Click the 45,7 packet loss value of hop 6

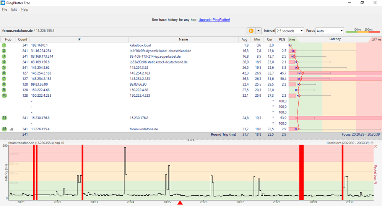(x=283, y=73)
